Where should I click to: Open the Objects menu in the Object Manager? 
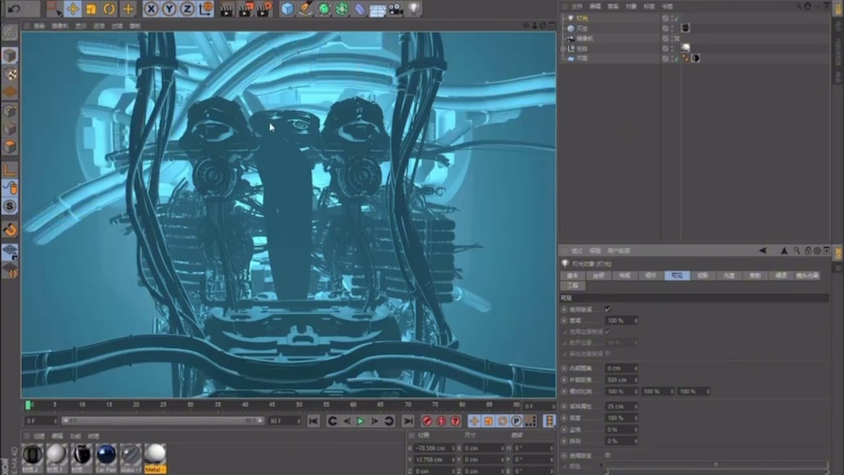click(x=631, y=6)
